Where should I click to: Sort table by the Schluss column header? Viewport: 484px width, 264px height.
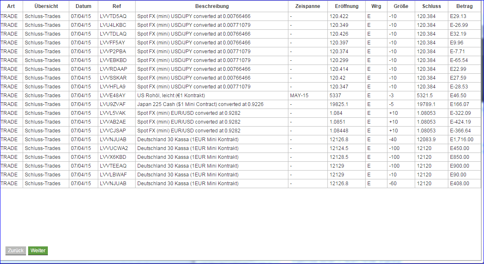[x=430, y=6]
